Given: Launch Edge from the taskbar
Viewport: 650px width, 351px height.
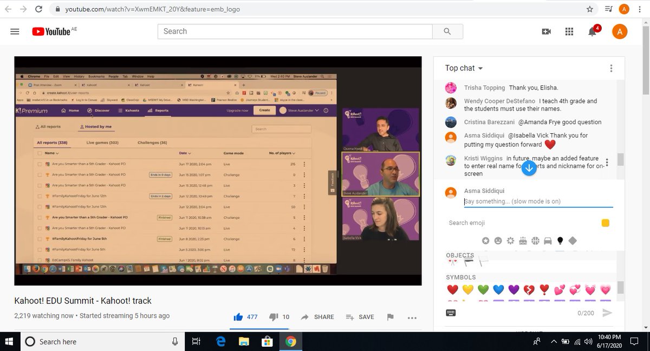Looking at the screenshot, I should [x=220, y=341].
